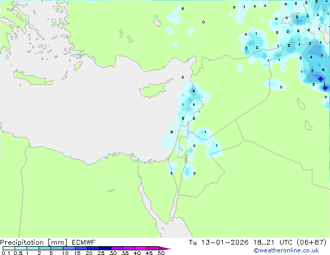Click the "Precipitation" title word

tap(22, 243)
